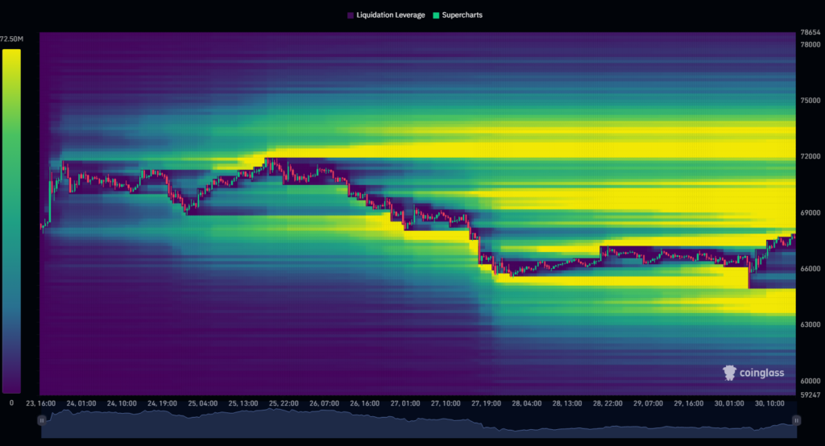Click the left handle of the time range slider

(x=41, y=420)
